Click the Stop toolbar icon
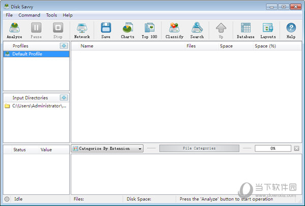The width and height of the screenshot is (305, 206). (x=58, y=30)
